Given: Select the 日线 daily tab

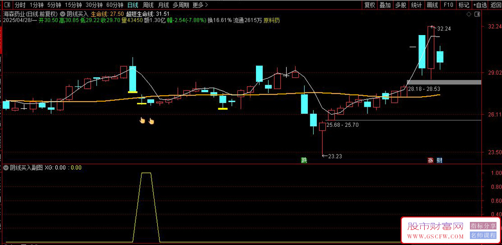Looking at the screenshot, I should pyautogui.click(x=133, y=5).
